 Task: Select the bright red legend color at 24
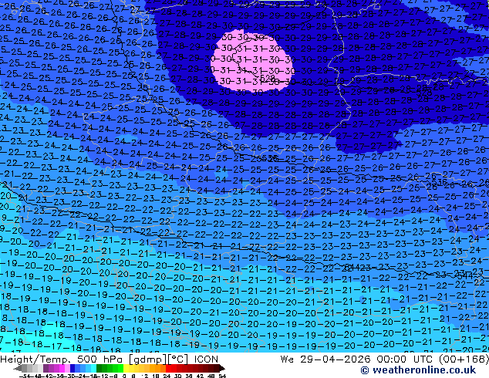168,369
